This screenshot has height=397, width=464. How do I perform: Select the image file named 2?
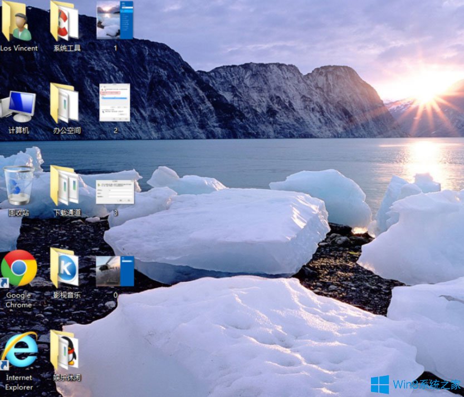(115, 102)
